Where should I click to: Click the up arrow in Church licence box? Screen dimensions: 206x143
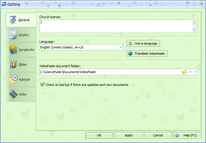point(194,23)
